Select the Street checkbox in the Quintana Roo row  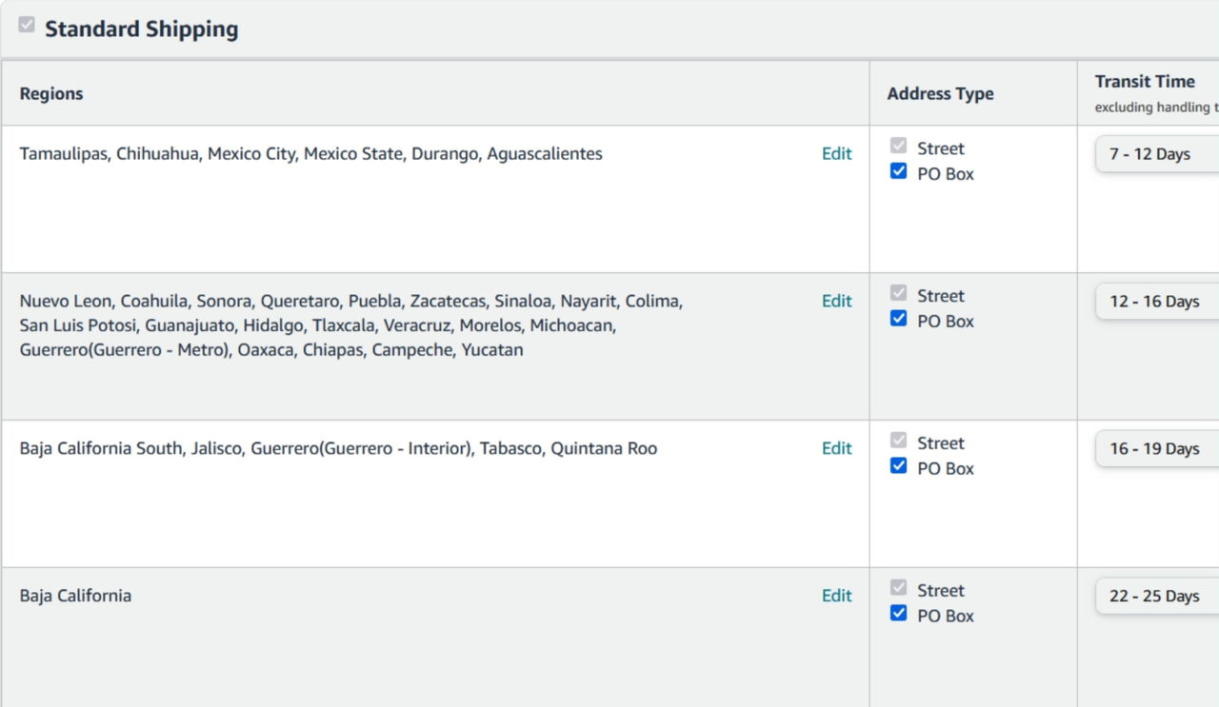pos(898,442)
